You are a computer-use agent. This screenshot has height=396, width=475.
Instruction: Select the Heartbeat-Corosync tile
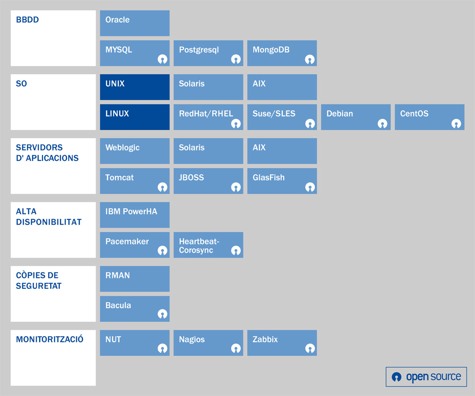pyautogui.click(x=208, y=245)
